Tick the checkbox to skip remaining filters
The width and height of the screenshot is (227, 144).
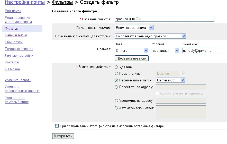(x=57, y=126)
